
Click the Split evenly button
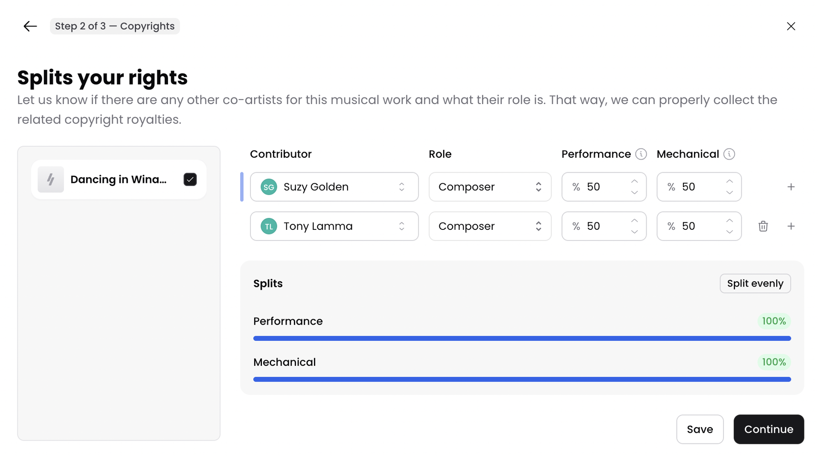click(x=755, y=283)
